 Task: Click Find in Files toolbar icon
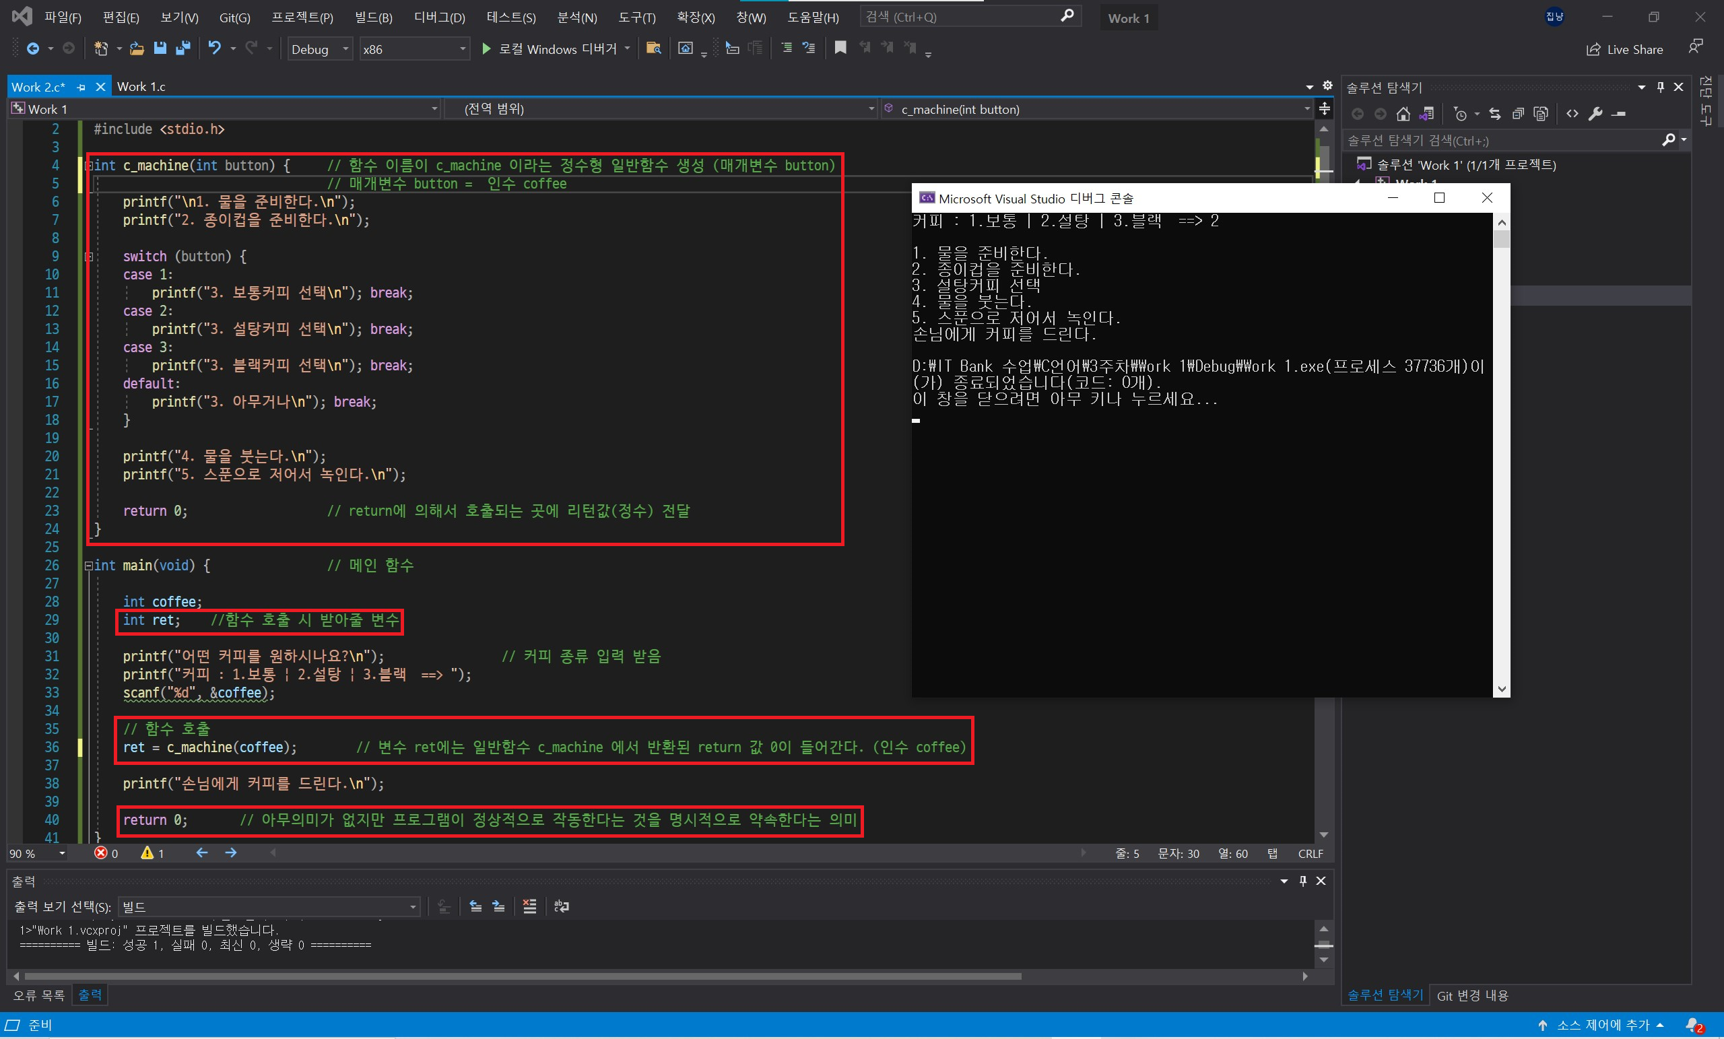tap(653, 48)
